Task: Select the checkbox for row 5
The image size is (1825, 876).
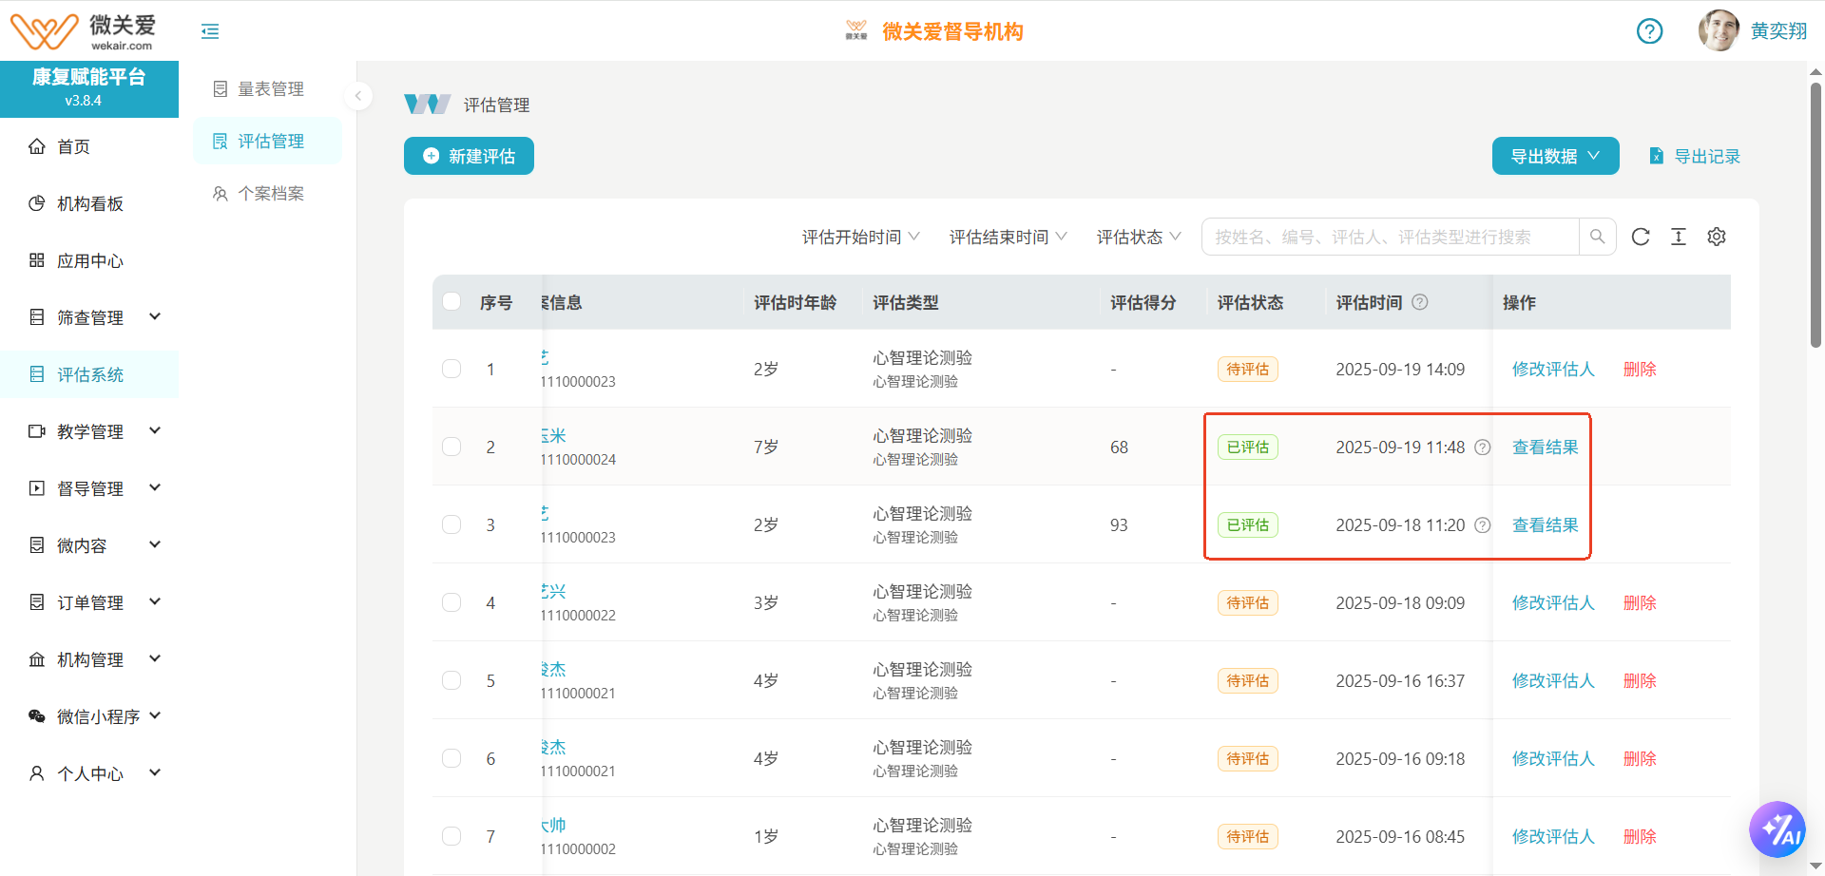Action: click(x=451, y=680)
